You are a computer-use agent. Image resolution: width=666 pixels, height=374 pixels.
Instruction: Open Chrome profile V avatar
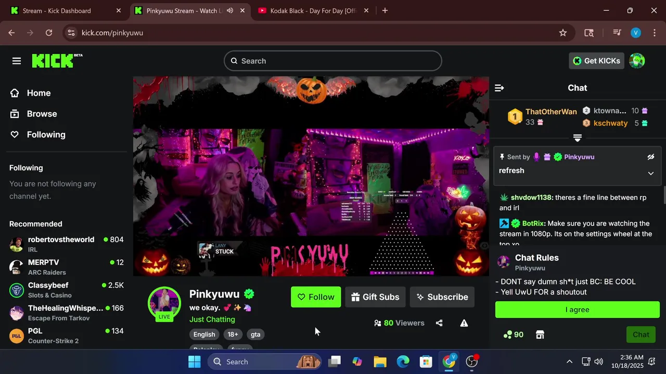pyautogui.click(x=635, y=33)
